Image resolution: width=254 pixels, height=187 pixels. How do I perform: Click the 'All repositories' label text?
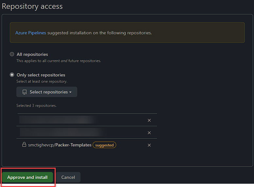(x=32, y=54)
